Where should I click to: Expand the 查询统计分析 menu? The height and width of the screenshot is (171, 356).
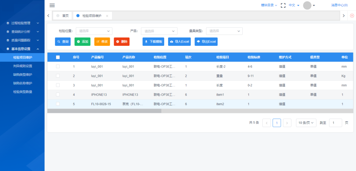click(x=22, y=32)
